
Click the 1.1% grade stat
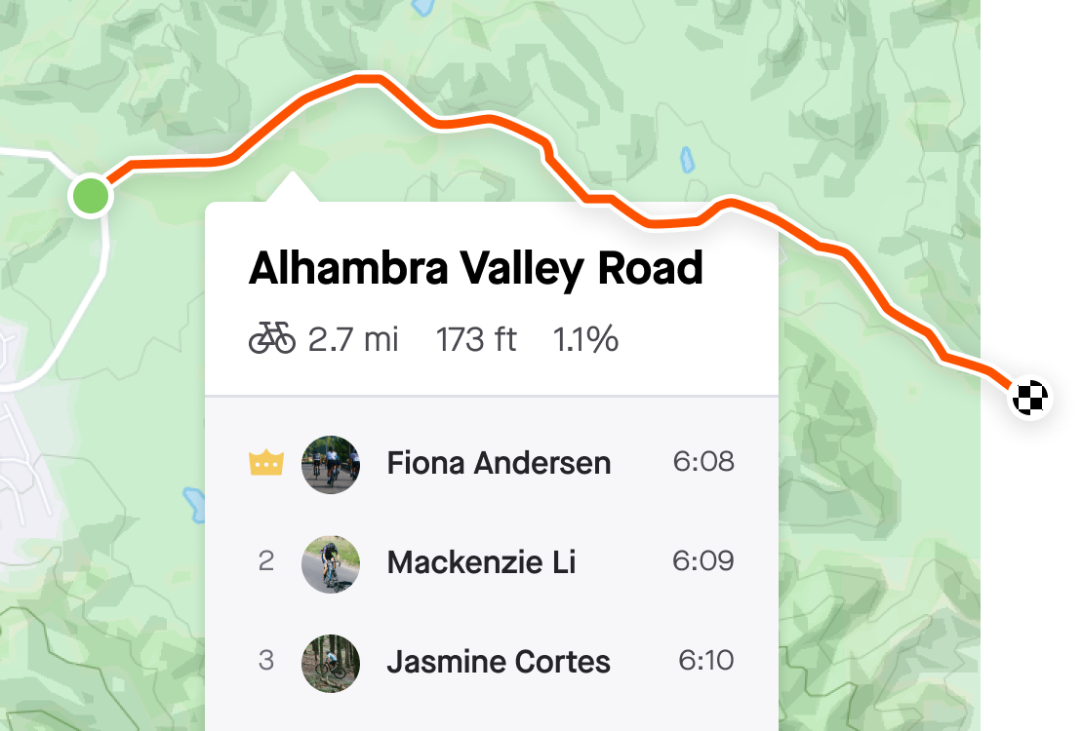(585, 339)
